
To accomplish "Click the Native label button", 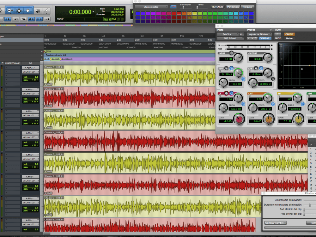I will click(289, 38).
